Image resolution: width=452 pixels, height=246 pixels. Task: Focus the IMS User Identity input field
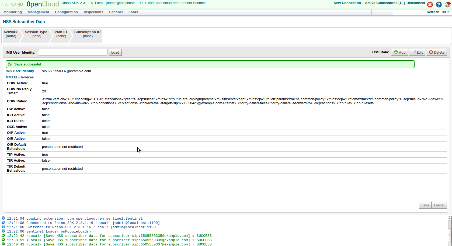click(73, 52)
